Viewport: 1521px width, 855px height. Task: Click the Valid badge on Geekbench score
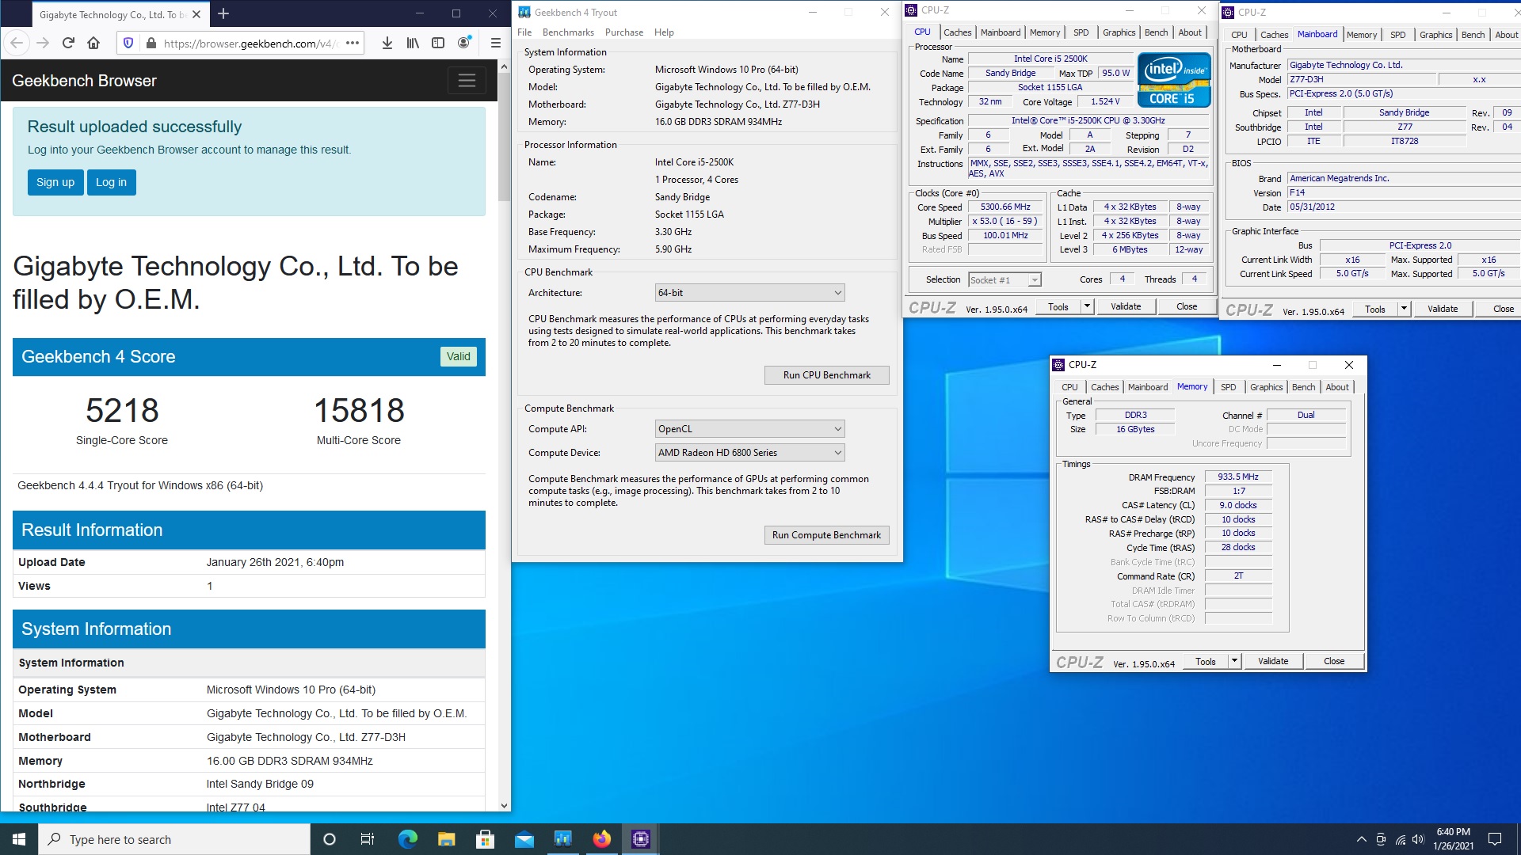[458, 356]
